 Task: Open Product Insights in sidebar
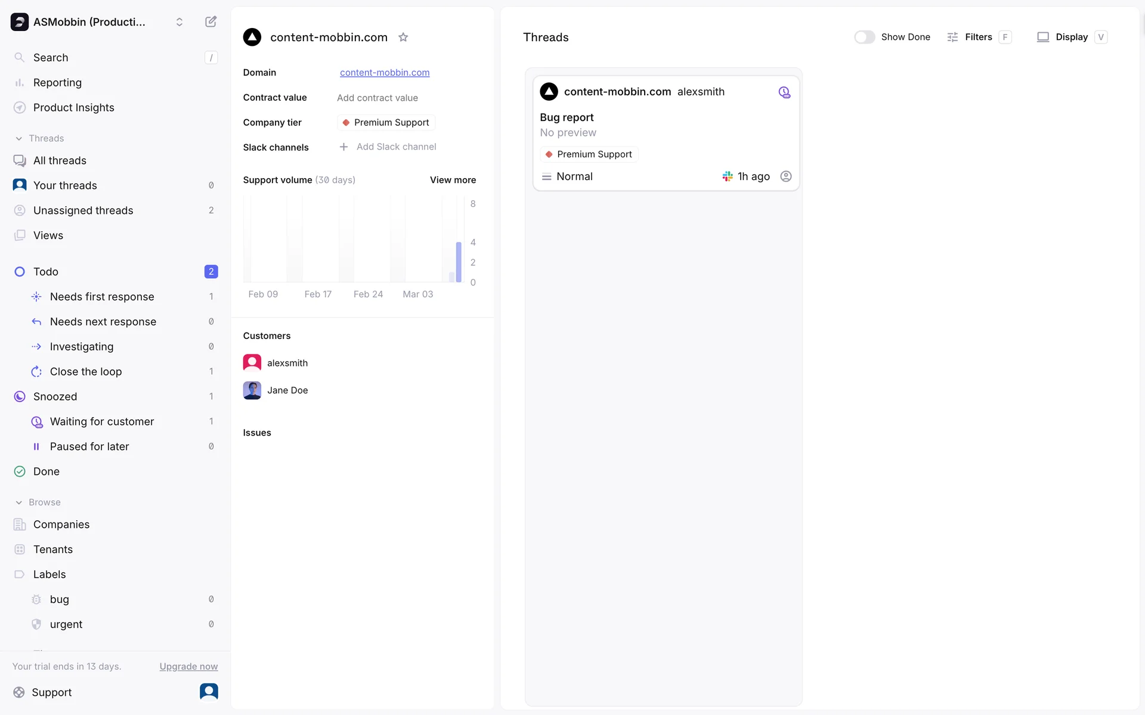(73, 108)
